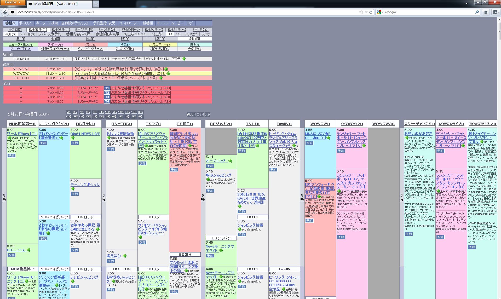Select date 5月26日(土)
Image resolution: width=501 pixels, height=299 pixels.
[61, 30]
